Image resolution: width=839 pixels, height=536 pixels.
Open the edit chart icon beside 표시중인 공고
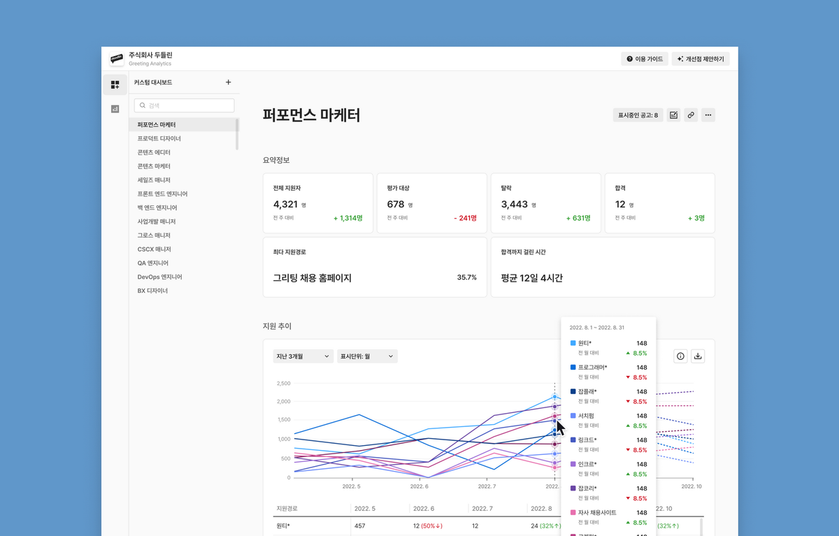click(x=673, y=115)
